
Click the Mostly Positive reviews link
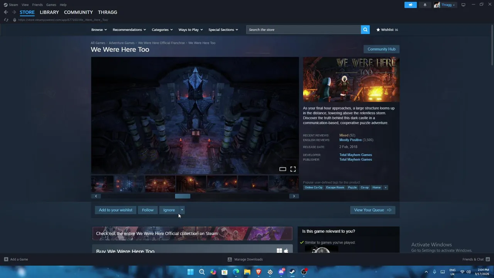point(350,140)
